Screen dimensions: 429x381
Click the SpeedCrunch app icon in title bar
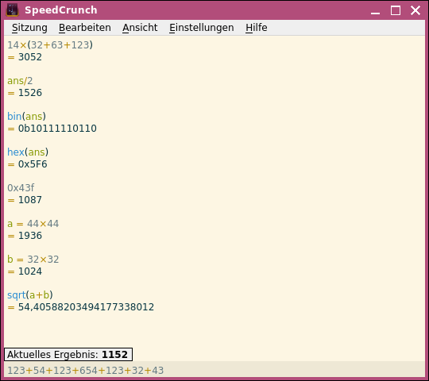pos(12,10)
